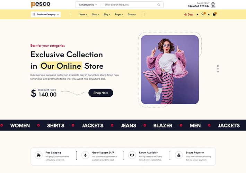Image resolution: width=246 pixels, height=173 pixels.
Task: Click the Return Available handshake icon
Action: click(x=132, y=155)
